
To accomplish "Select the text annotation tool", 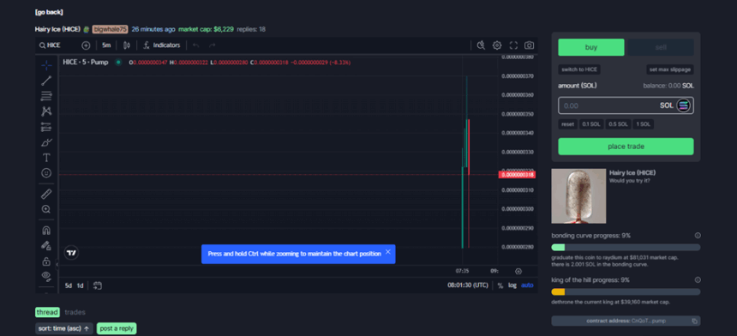I will (x=46, y=158).
